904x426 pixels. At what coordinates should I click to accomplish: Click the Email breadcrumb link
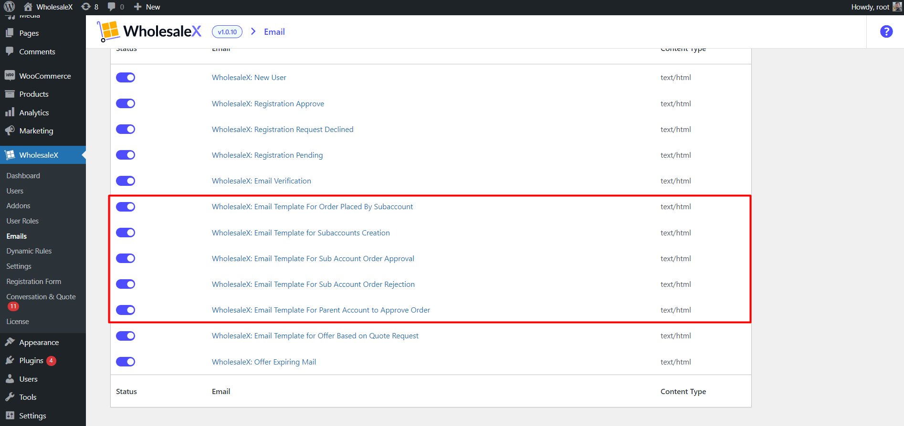pyautogui.click(x=274, y=31)
